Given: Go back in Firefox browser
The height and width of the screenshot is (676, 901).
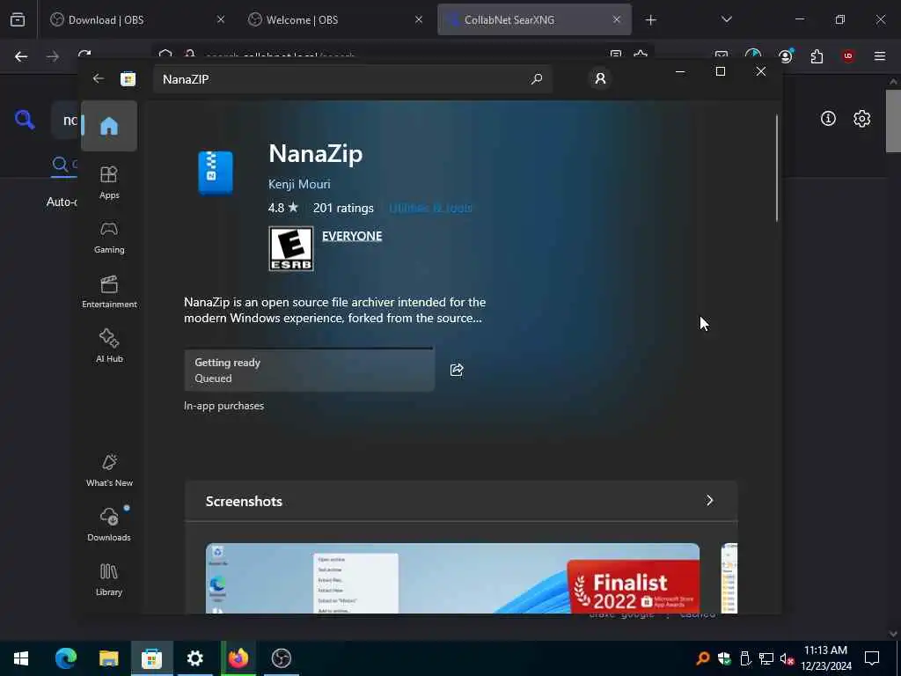Looking at the screenshot, I should 21,56.
